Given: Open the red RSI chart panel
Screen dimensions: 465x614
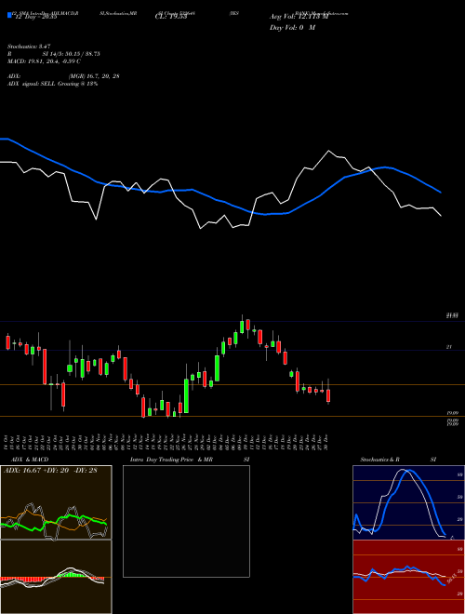Looking at the screenshot, I should [408, 577].
